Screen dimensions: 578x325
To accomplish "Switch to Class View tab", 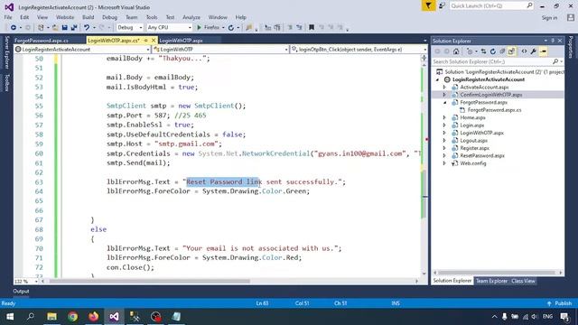I will pyautogui.click(x=523, y=281).
